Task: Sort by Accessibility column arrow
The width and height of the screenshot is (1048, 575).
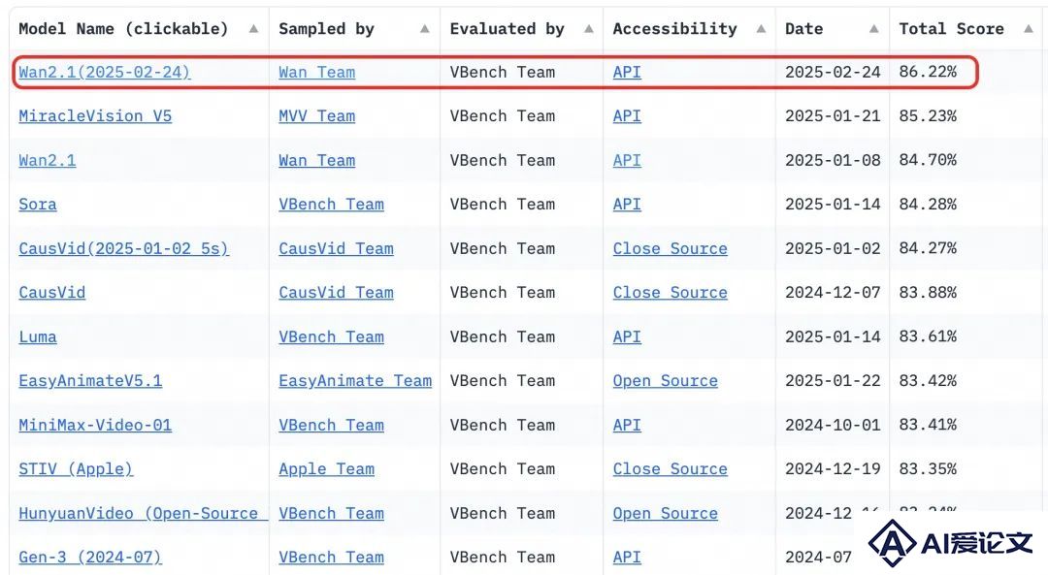Action: tap(761, 29)
